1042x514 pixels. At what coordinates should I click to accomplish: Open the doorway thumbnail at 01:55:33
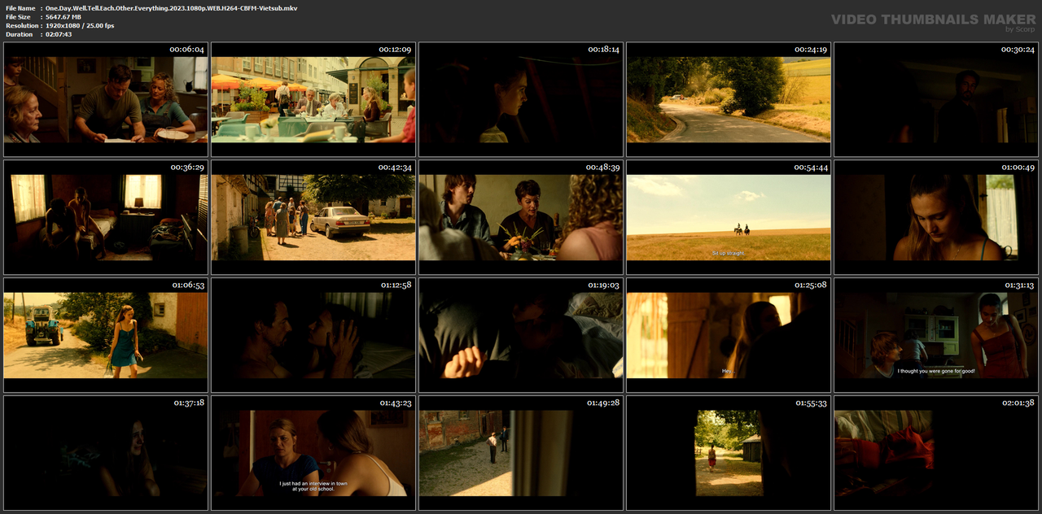click(x=729, y=453)
